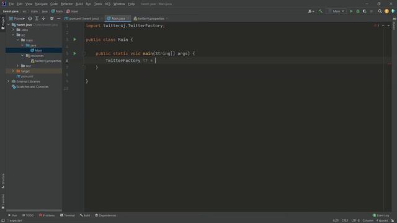Open the Navigate menu
The height and width of the screenshot is (223, 397).
[42, 4]
